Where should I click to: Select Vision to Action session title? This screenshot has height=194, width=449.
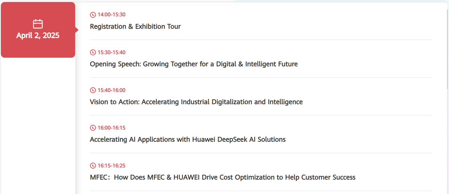coord(196,102)
